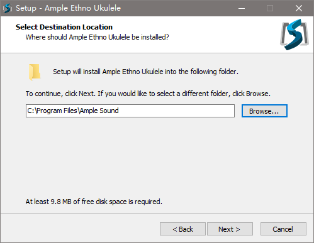Click the yellow folder icon

coord(35,72)
